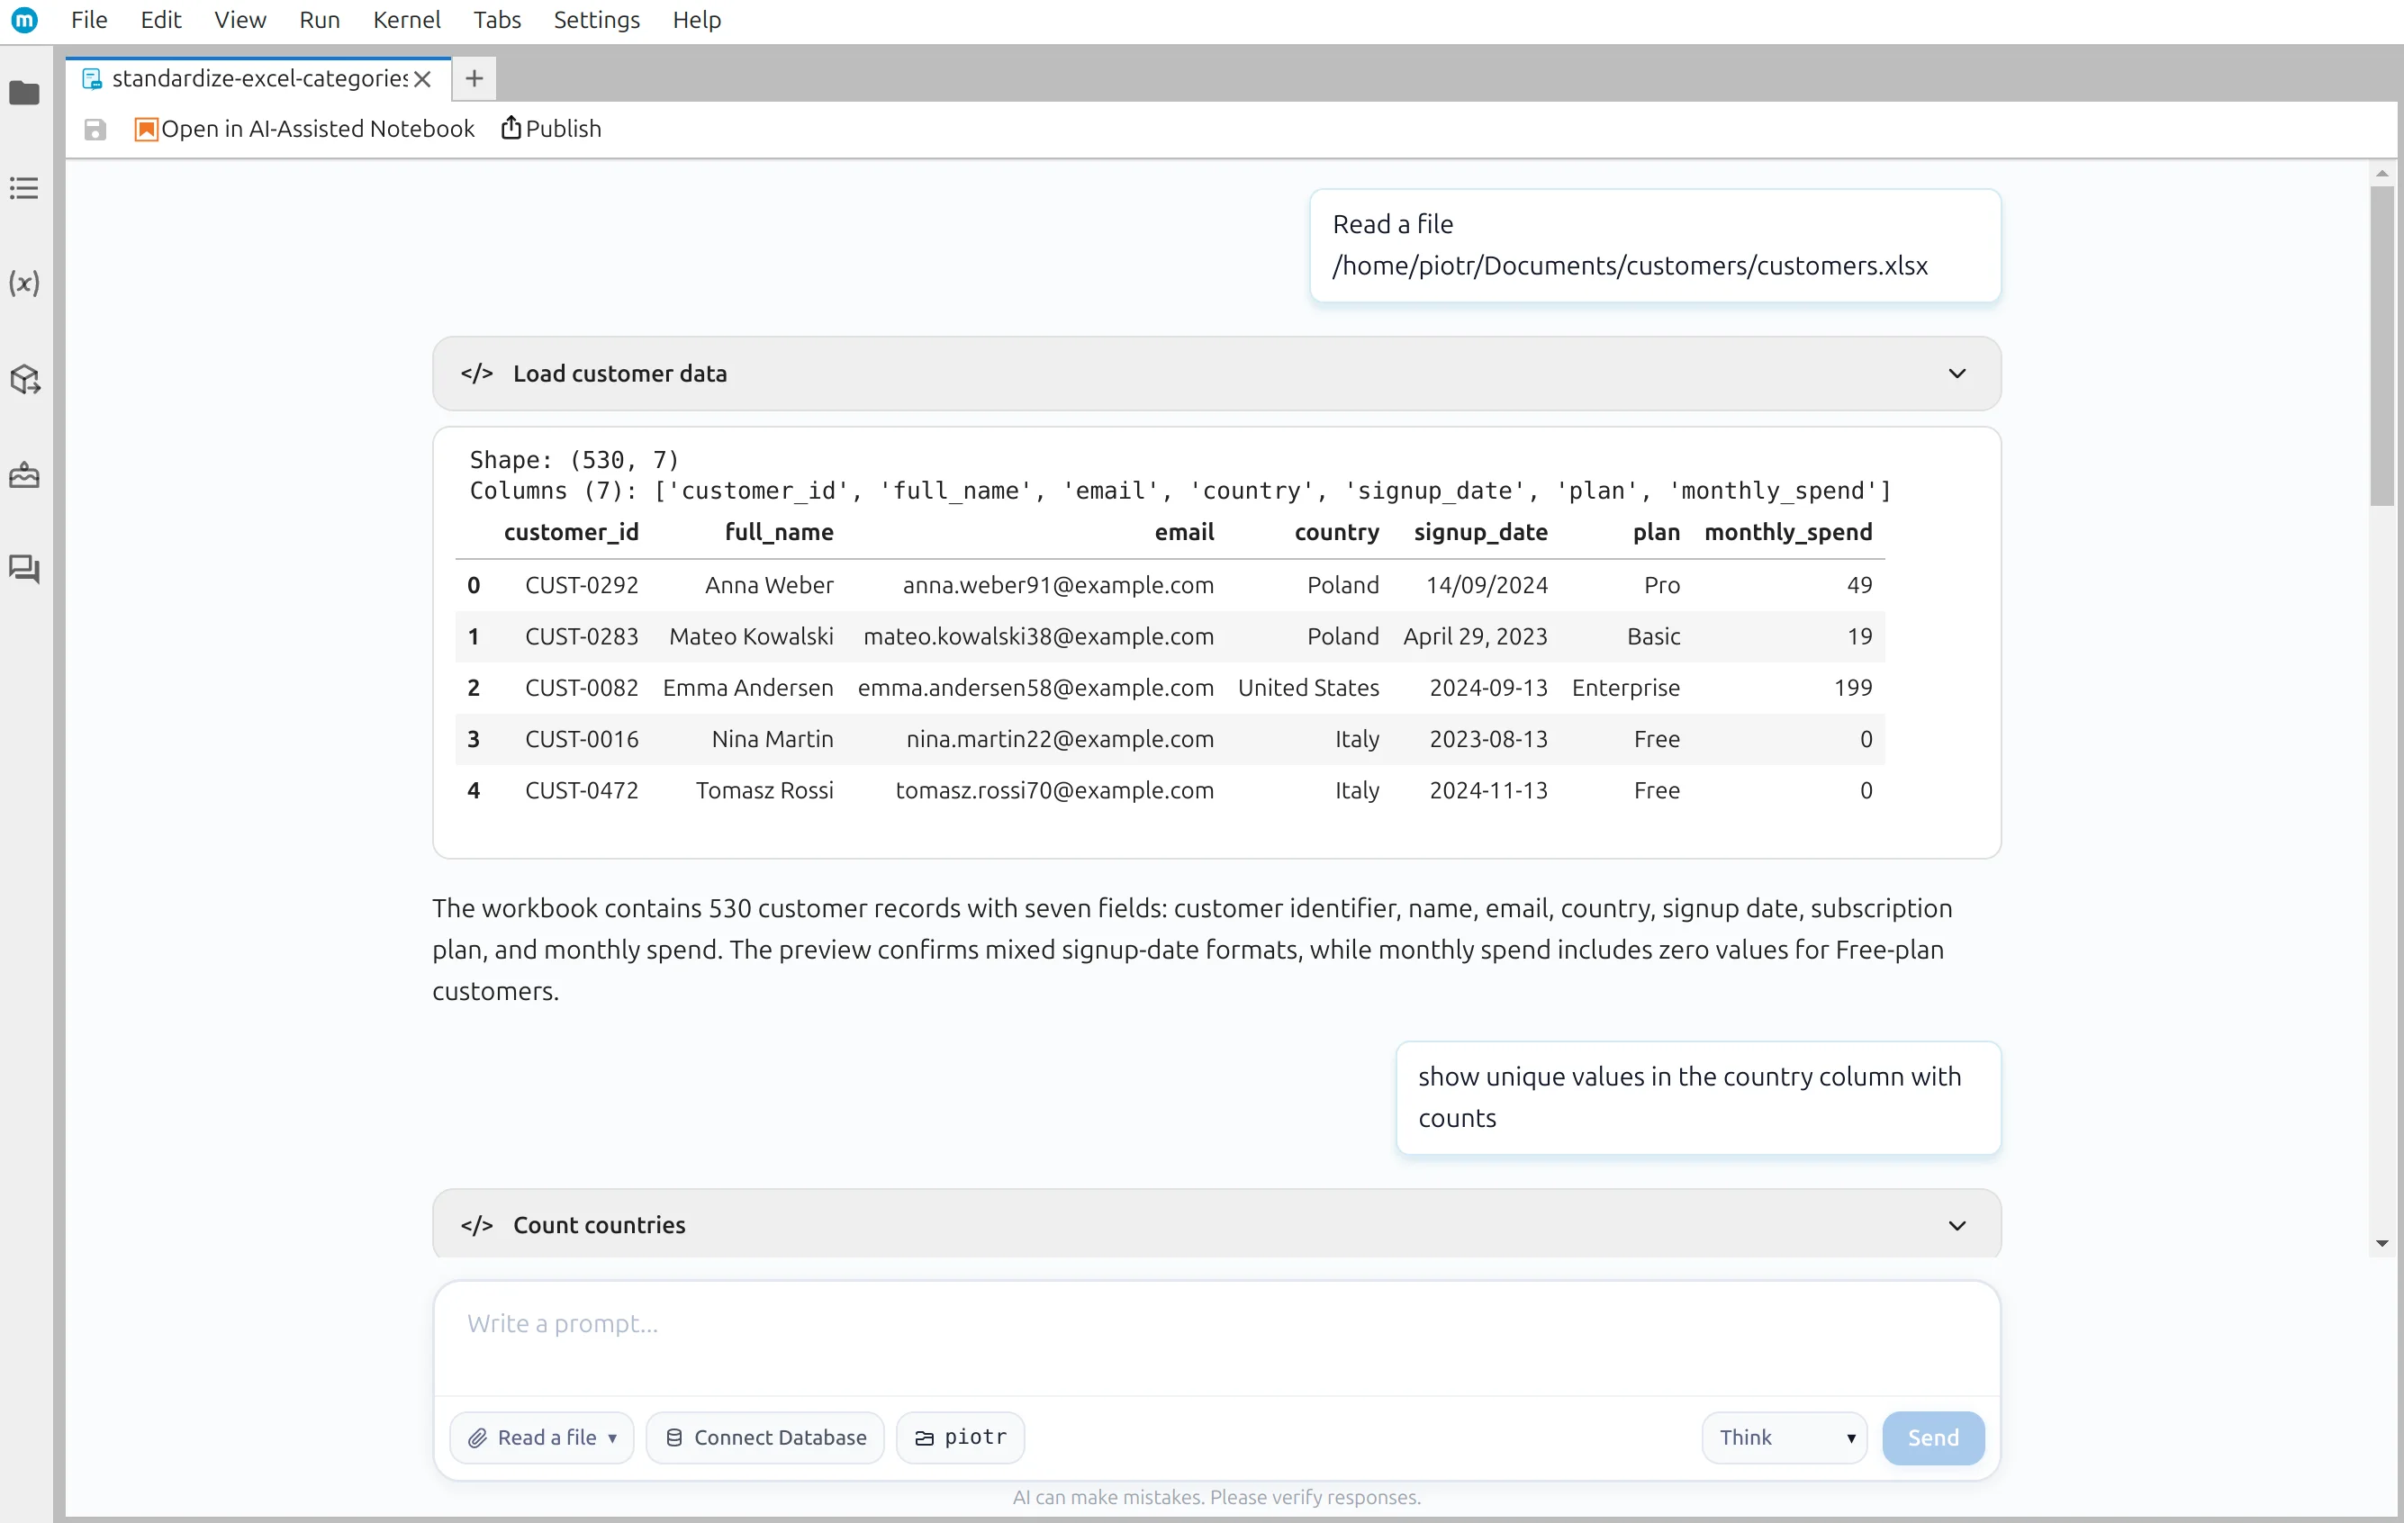
Task: Open the Settings menu
Action: (x=596, y=20)
